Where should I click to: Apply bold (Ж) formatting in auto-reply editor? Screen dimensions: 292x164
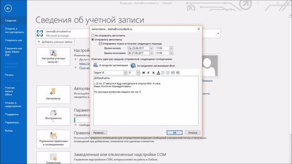coord(143,73)
